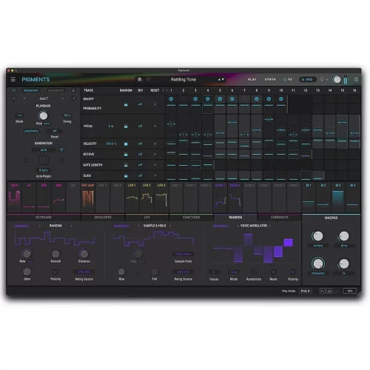The height and width of the screenshot is (370, 370).
Task: Go to next sequencer preset arrow
Action: (x=63, y=98)
